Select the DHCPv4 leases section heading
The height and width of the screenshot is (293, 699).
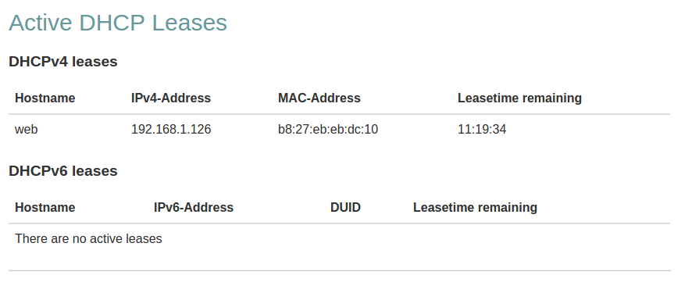pyautogui.click(x=63, y=62)
